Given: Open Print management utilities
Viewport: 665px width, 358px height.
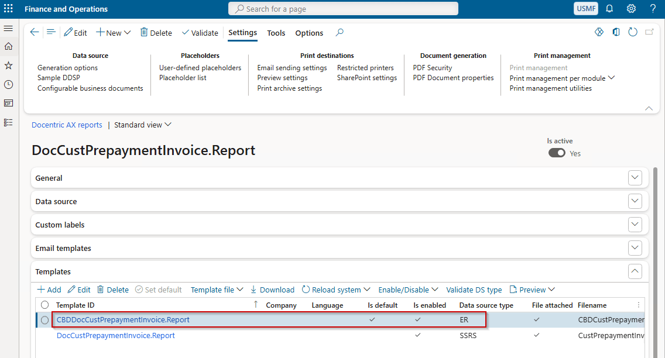Looking at the screenshot, I should click(550, 88).
